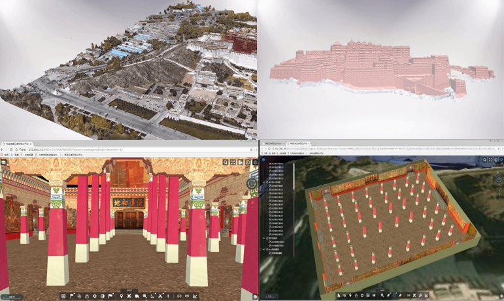Screen dimensions: 504x301
Task: Click the layer tree scrollbar in right viewer
Action: tap(294, 176)
